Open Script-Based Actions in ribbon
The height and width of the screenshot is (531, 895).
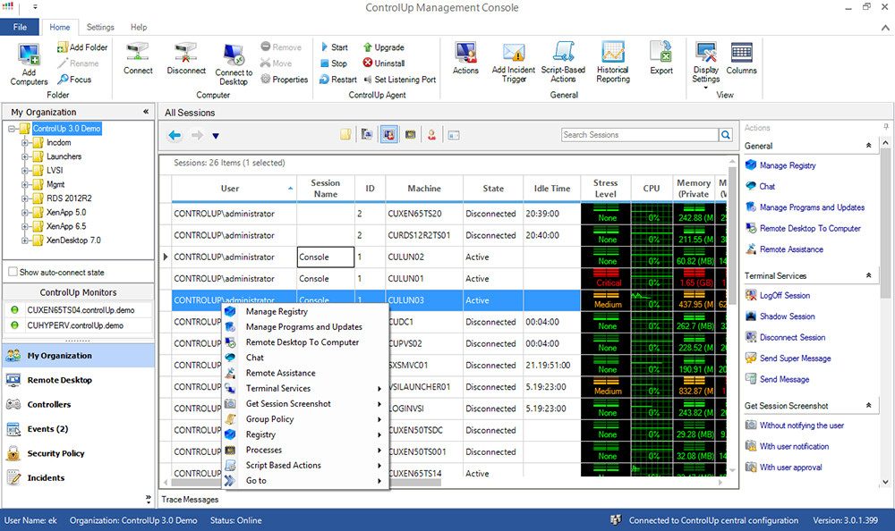[x=563, y=63]
